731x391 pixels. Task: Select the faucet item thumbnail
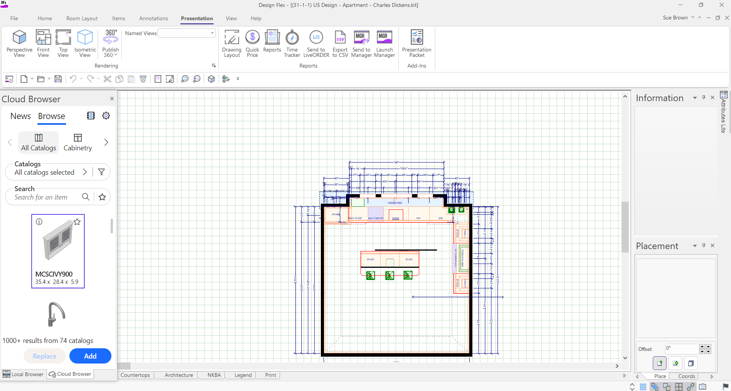tap(56, 314)
